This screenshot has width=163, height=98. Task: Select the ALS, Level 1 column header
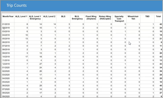click(x=21, y=16)
